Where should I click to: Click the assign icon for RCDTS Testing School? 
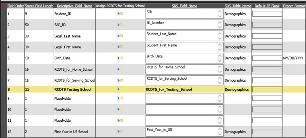(x=120, y=89)
